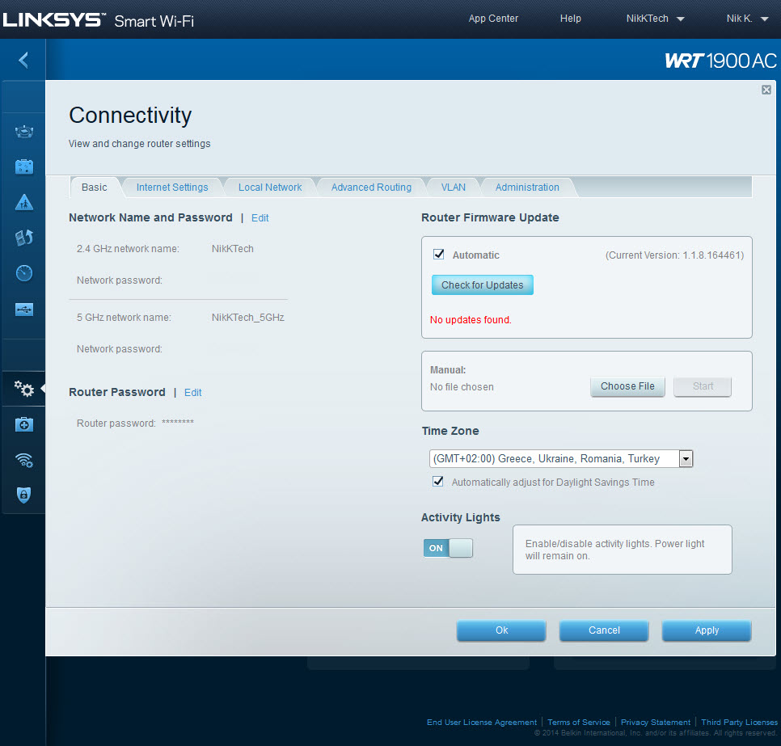Open the Guest Access sidebar icon

24,166
